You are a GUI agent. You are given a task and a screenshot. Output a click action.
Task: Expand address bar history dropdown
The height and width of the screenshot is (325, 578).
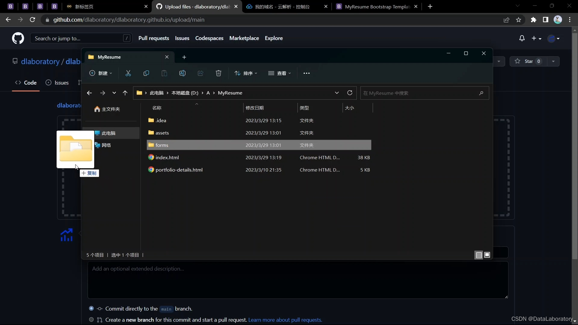[x=337, y=93]
